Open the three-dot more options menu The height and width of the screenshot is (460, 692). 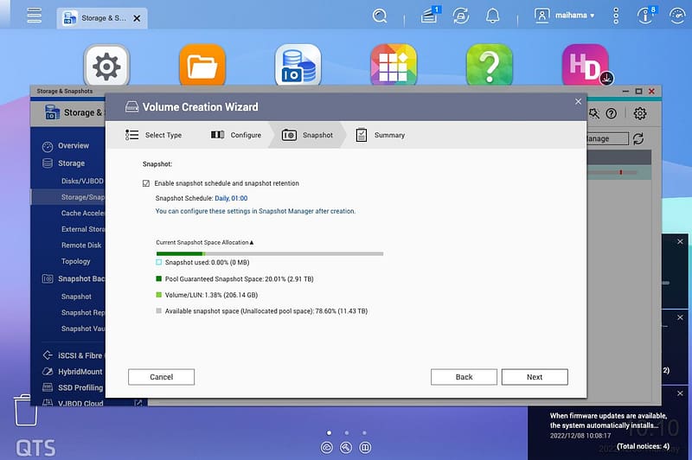tap(616, 16)
